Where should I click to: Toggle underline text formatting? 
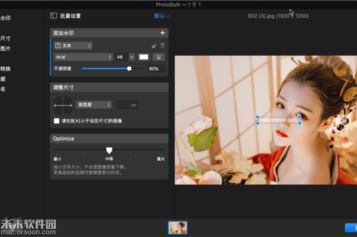pyautogui.click(x=158, y=57)
